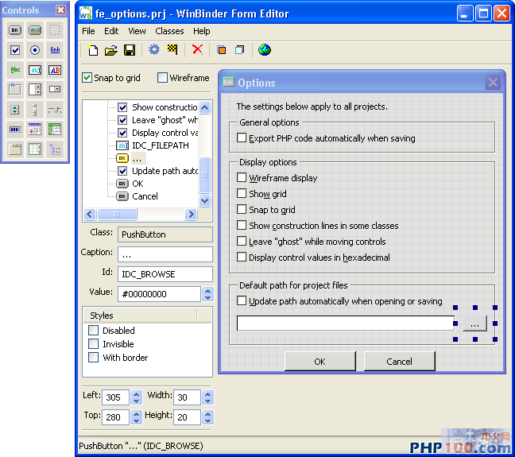Image resolution: width=515 pixels, height=457 pixels.
Task: Click the blue gear toolbar icon
Action: click(x=153, y=50)
